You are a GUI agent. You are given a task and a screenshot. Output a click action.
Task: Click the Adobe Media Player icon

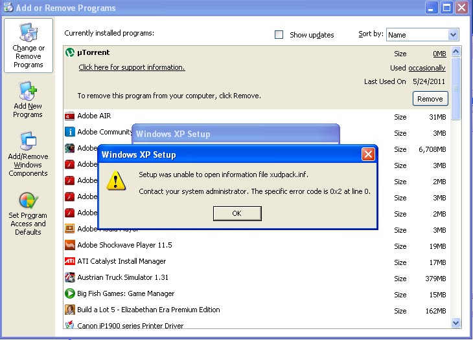70,229
